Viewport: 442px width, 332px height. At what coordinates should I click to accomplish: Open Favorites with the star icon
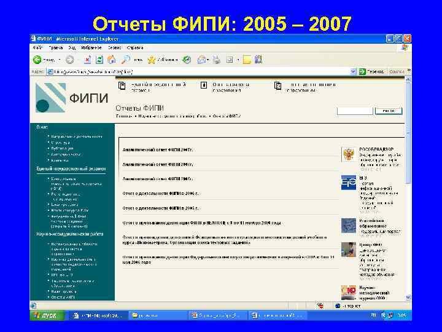click(x=152, y=60)
